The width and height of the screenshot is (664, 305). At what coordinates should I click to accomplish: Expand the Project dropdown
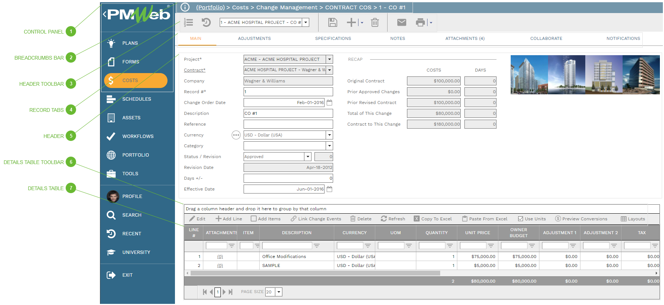[329, 59]
